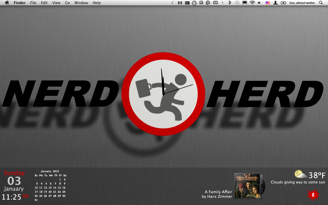
Task: Click the chevron arrow menu bar icon
Action: coord(230,3)
